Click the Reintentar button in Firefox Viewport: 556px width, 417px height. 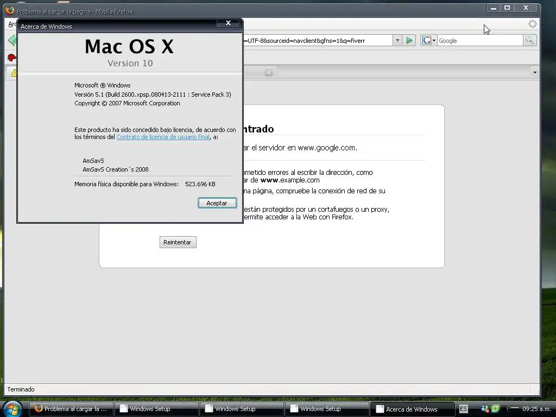(x=178, y=242)
